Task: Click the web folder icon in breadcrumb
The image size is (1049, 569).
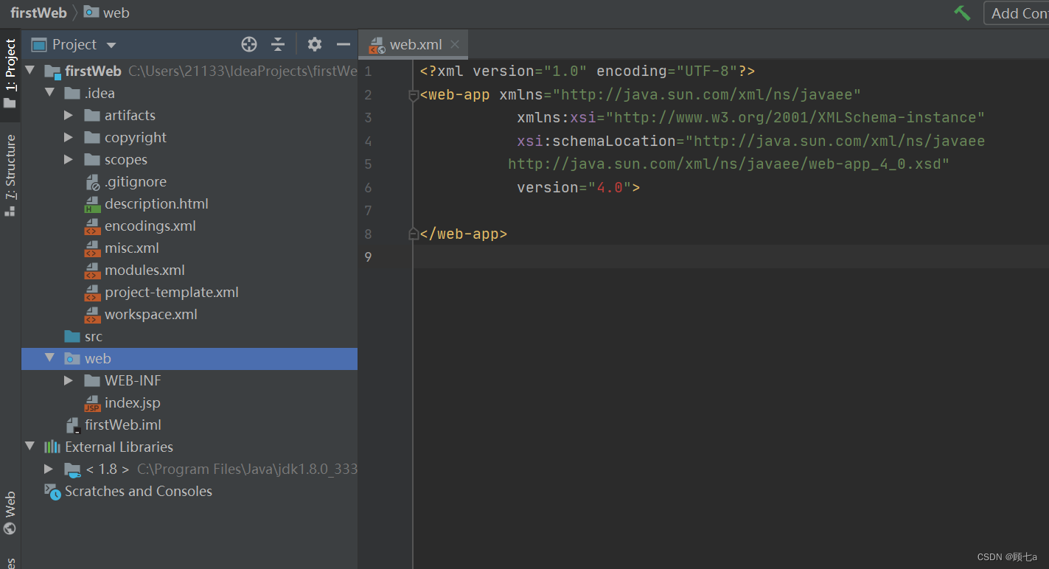Action: [91, 12]
